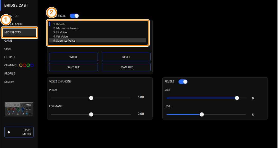Click the WRITE button

pyautogui.click(x=73, y=57)
